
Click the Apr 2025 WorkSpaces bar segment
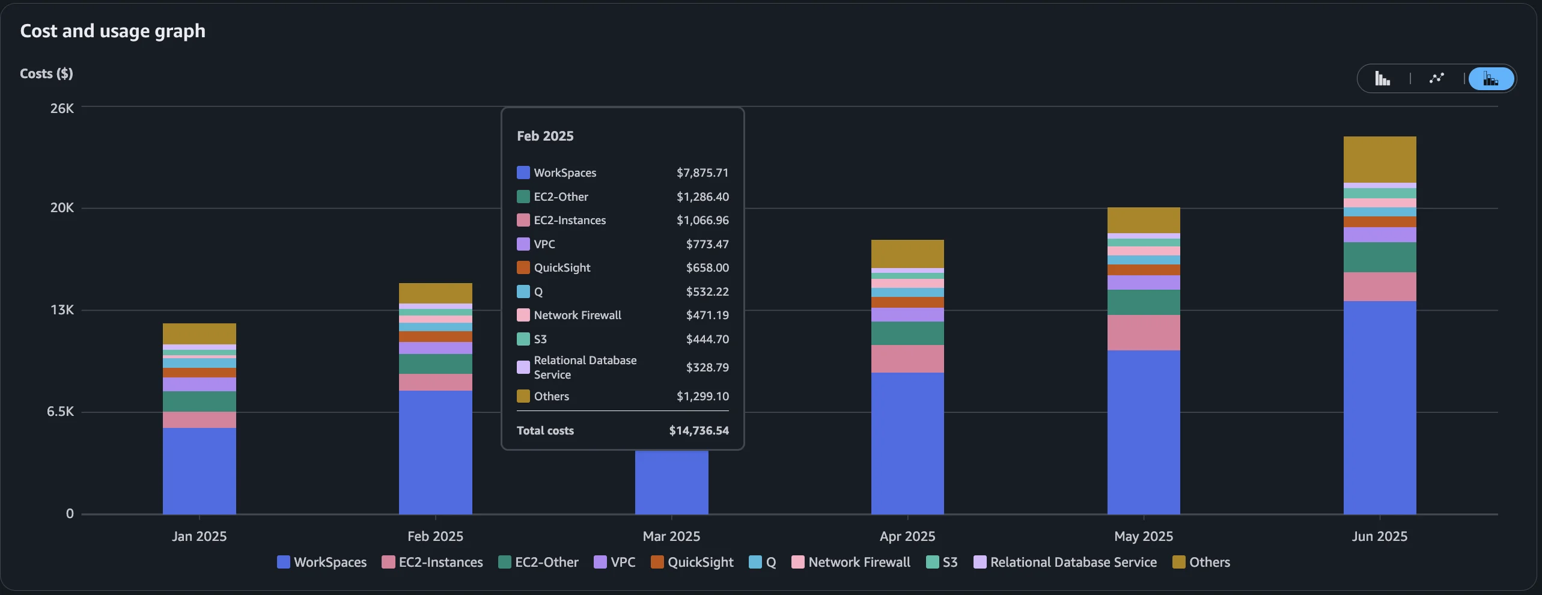907,443
